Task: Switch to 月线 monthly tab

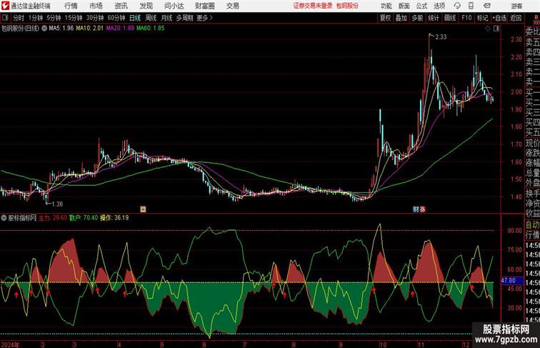Action: click(166, 18)
